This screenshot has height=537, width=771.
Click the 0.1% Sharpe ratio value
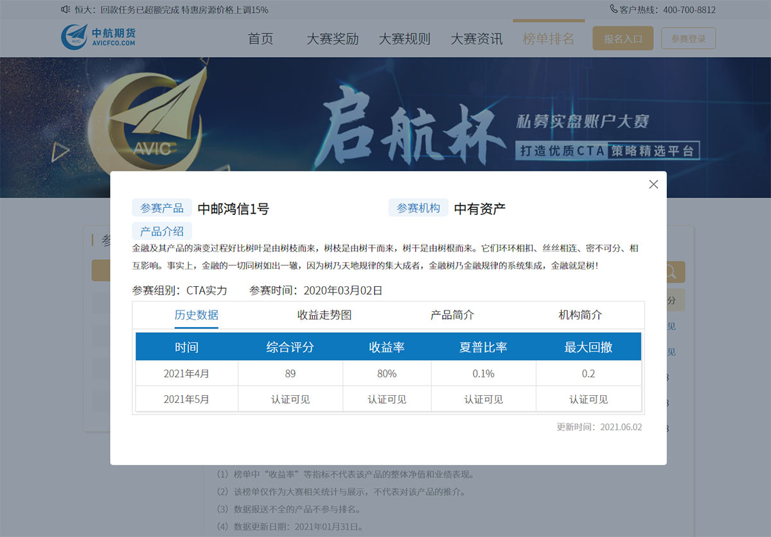[x=483, y=373]
